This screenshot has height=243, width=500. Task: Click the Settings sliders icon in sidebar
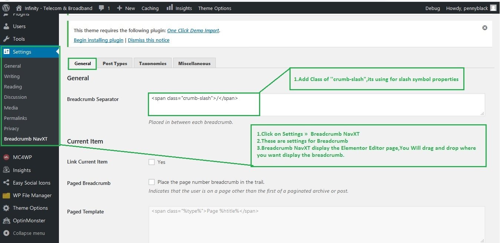pos(6,52)
